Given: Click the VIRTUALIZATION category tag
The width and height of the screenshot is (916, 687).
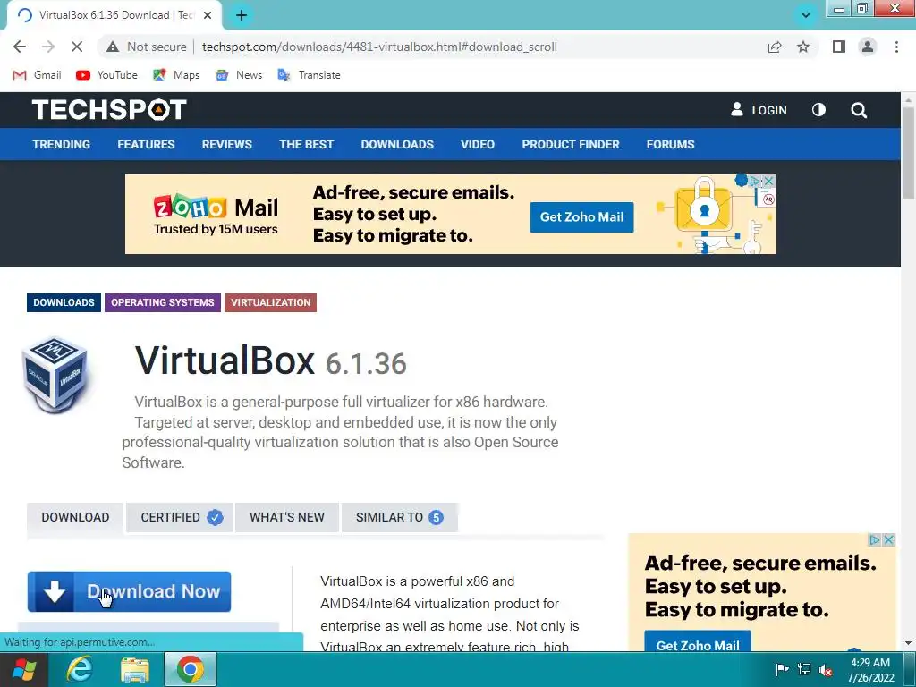Looking at the screenshot, I should pyautogui.click(x=270, y=302).
